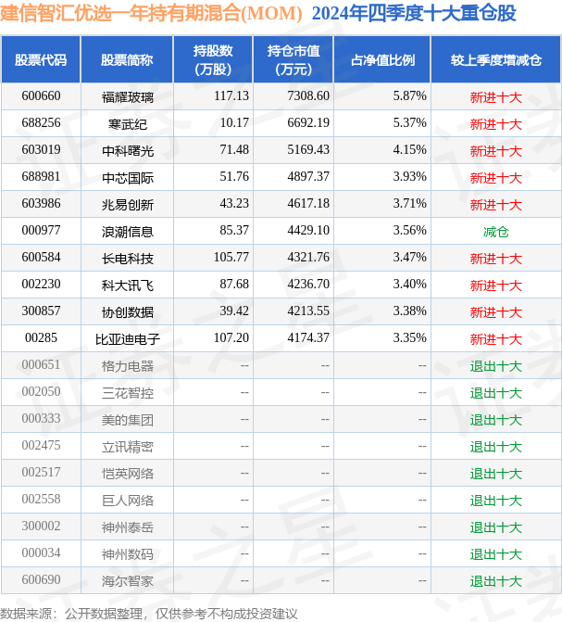Click share count 107.20

tap(231, 338)
